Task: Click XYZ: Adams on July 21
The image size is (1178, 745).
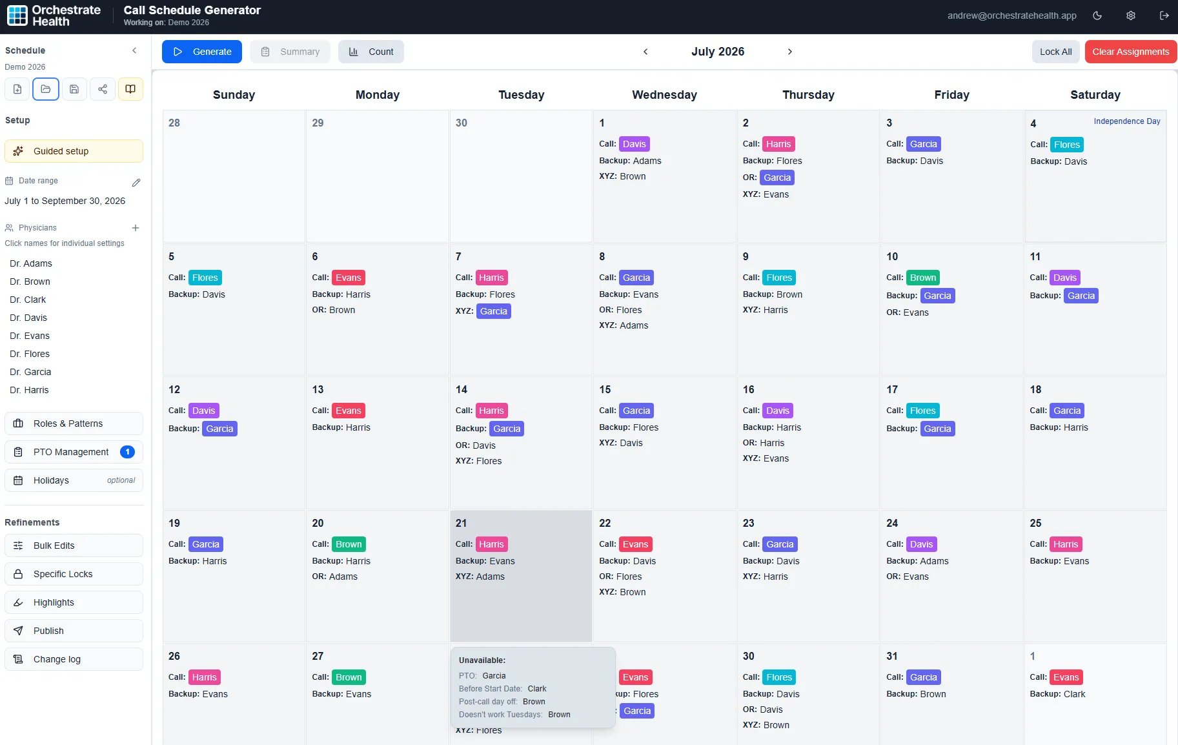Action: pyautogui.click(x=480, y=577)
